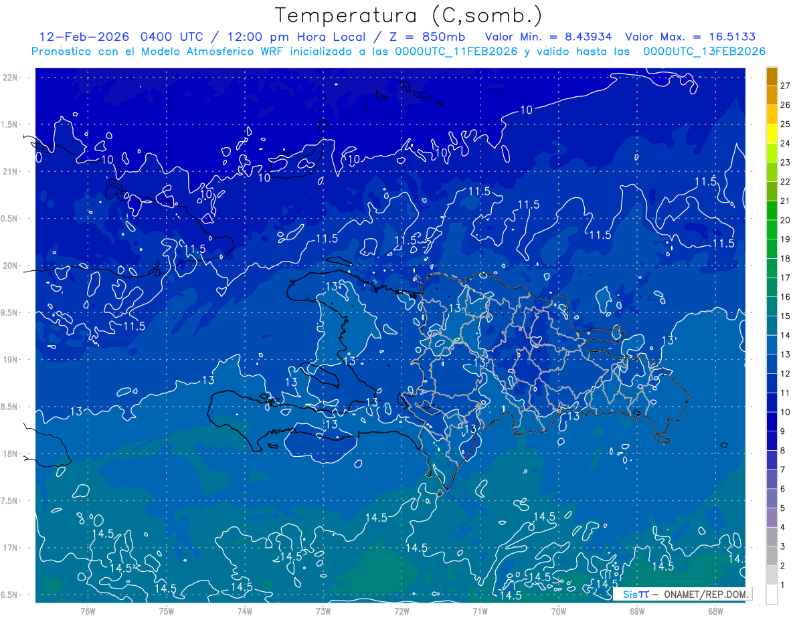Click the '71W' longitude axis label
The height and width of the screenshot is (620, 803).
(480, 611)
